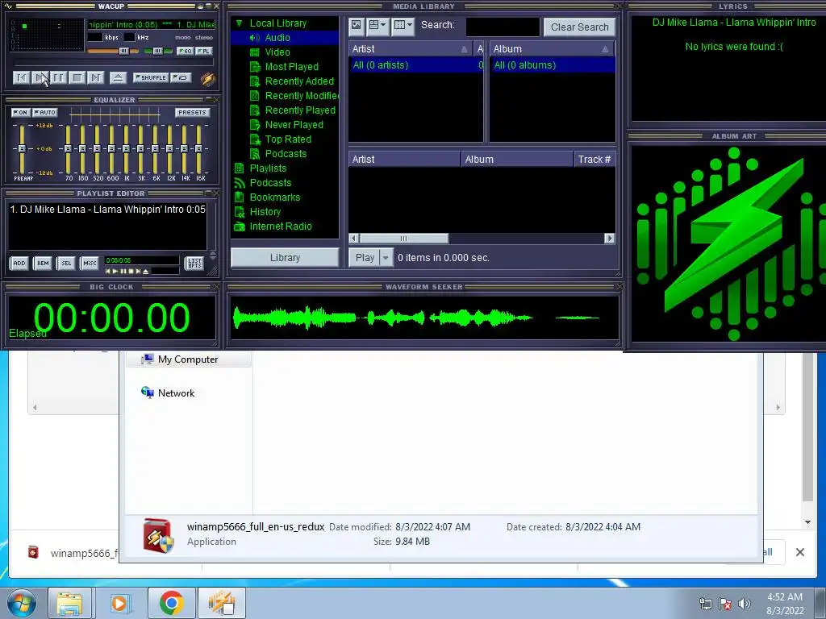Open the Play button dropdown arrow

pos(386,258)
